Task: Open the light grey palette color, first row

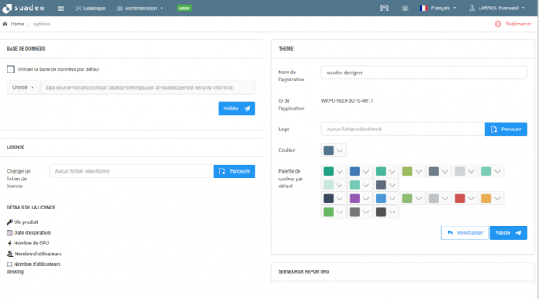Action: tap(465, 171)
